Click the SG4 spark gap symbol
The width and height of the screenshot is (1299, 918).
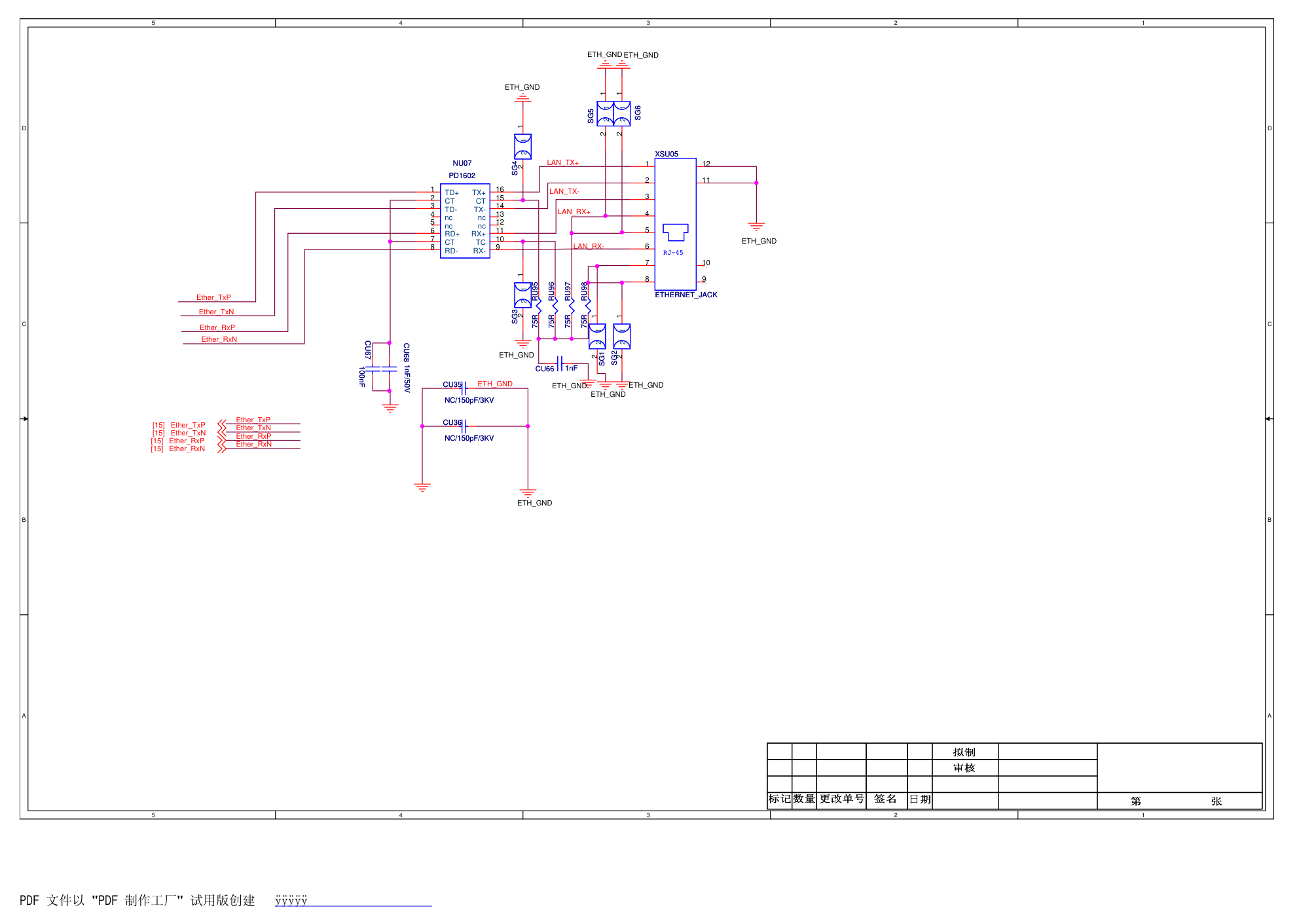point(522,147)
